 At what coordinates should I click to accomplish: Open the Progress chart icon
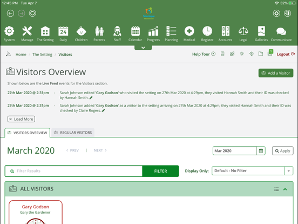click(x=153, y=31)
